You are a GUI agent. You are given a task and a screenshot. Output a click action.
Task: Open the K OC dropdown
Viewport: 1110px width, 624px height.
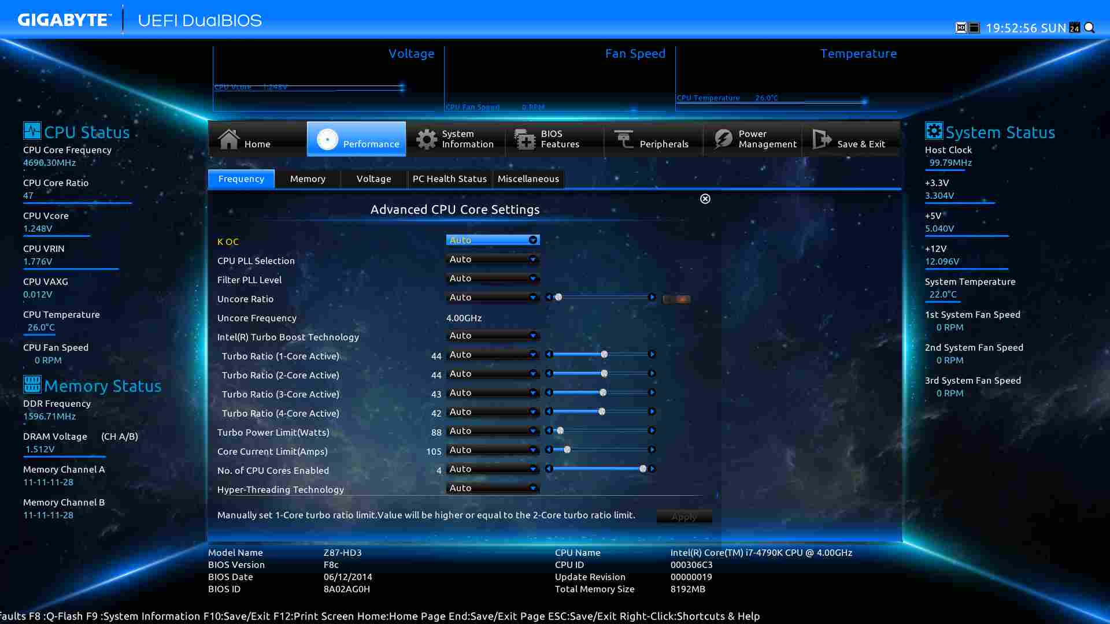click(493, 240)
